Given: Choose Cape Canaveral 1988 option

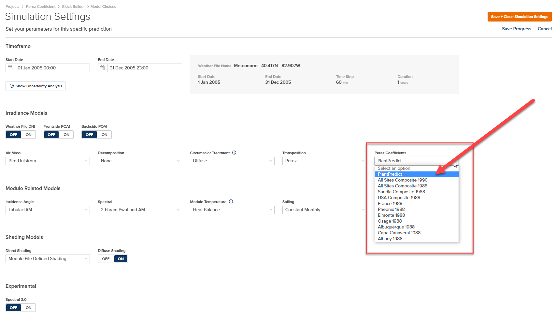Looking at the screenshot, I should [417, 233].
